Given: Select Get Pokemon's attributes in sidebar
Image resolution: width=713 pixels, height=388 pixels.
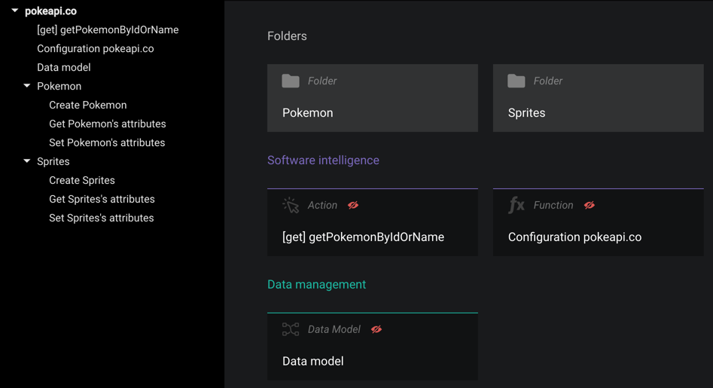Looking at the screenshot, I should click(x=107, y=124).
